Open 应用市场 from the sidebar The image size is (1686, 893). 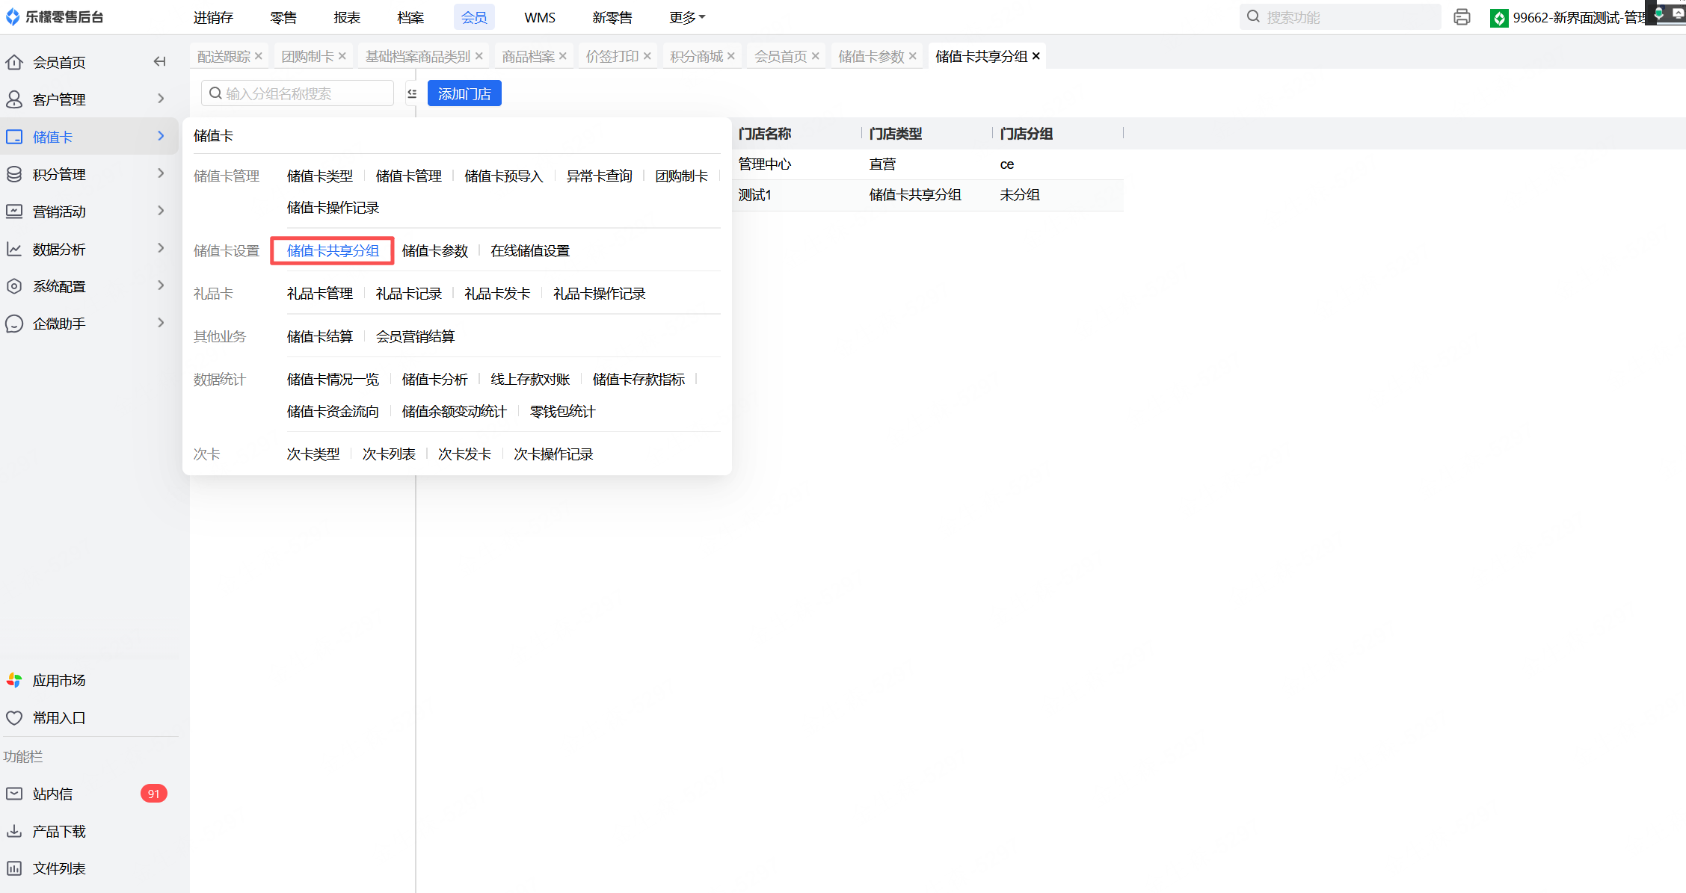point(58,680)
